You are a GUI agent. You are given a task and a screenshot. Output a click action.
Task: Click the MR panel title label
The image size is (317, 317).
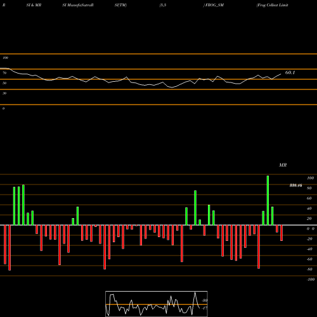[283, 165]
